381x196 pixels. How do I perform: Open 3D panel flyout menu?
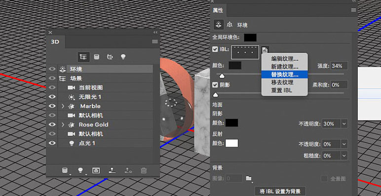click(x=155, y=41)
